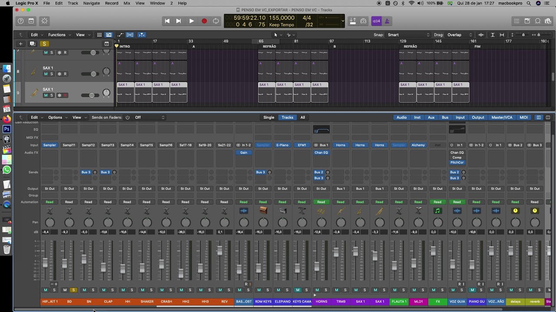Start playback with the Play button
The height and width of the screenshot is (312, 556).
point(192,21)
